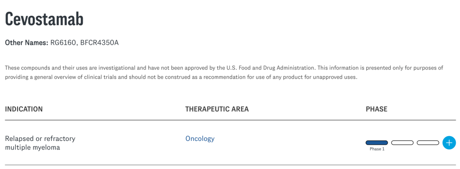Click the RG6160 compound name

[x=63, y=43]
